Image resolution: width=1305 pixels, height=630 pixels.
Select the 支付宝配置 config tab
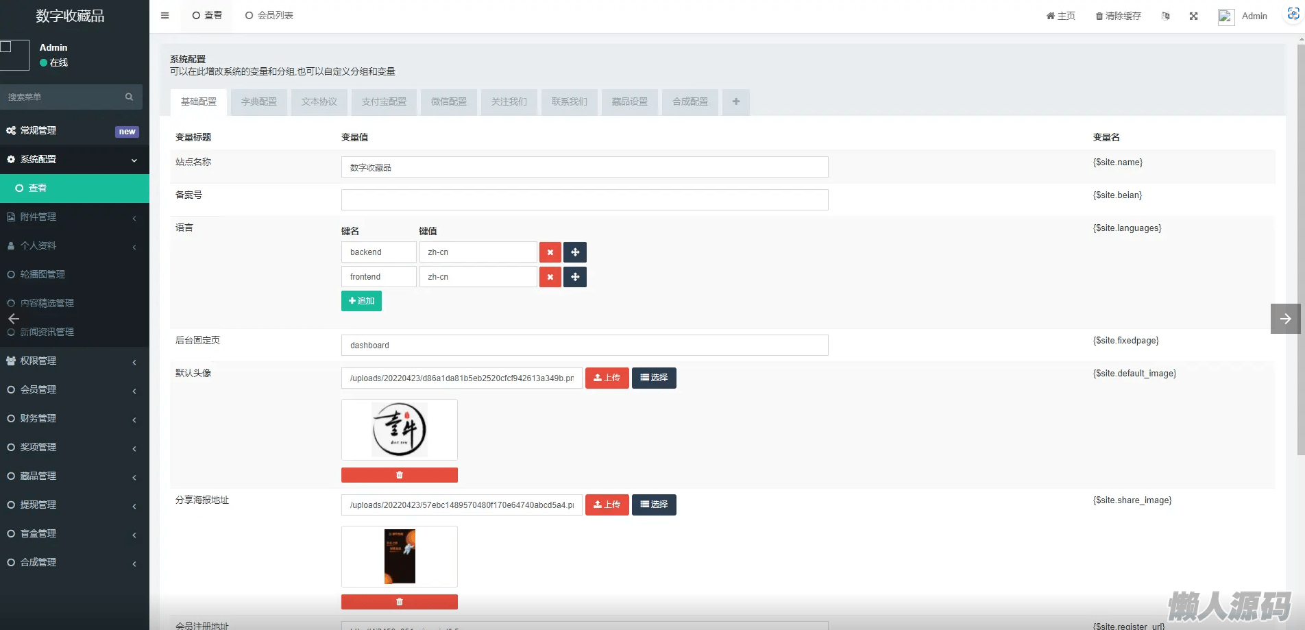[x=384, y=102]
